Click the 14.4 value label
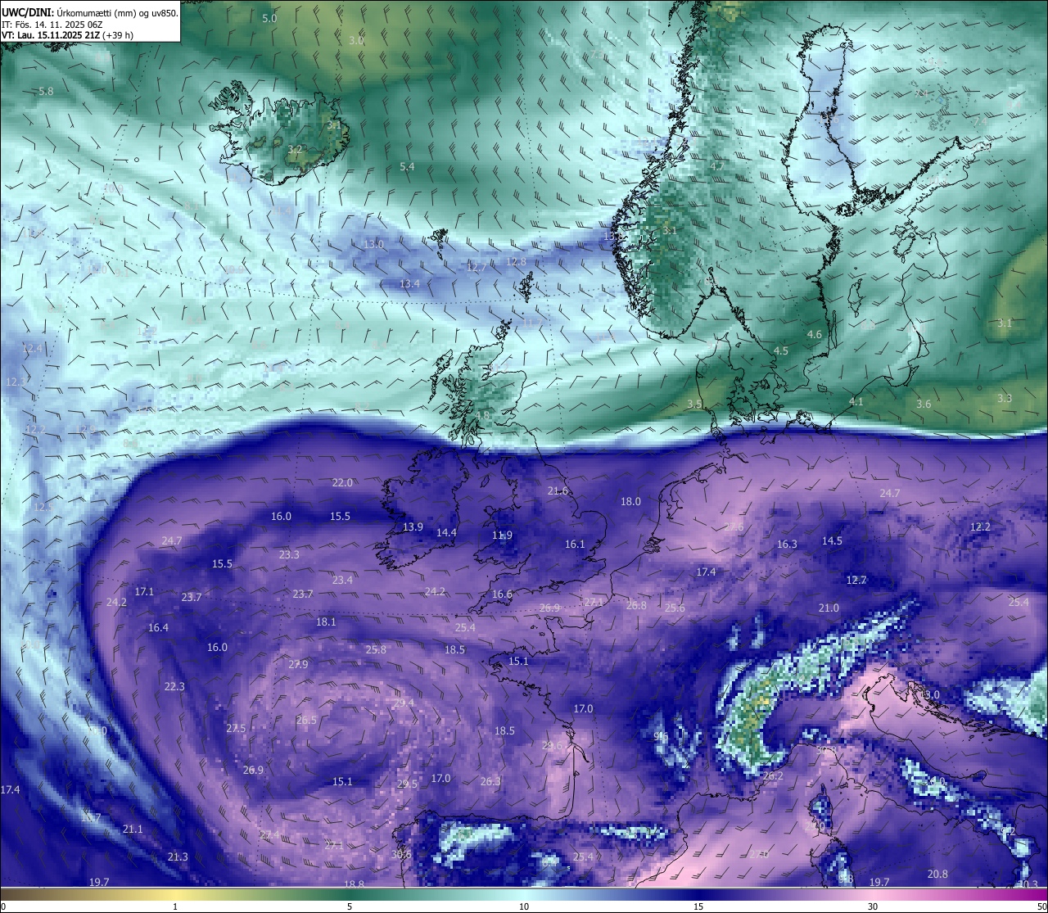Image resolution: width=1048 pixels, height=913 pixels. pyautogui.click(x=446, y=533)
